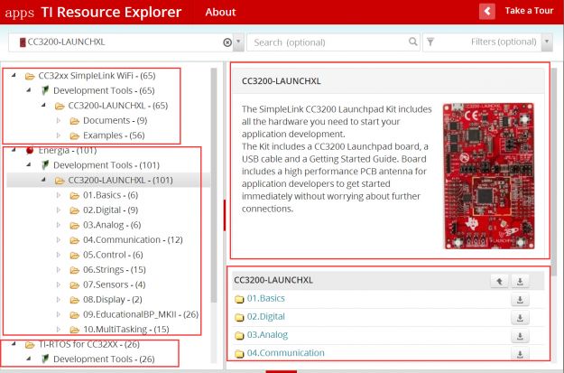This screenshot has width=564, height=373.
Task: Click the apps link in header
Action: [20, 13]
